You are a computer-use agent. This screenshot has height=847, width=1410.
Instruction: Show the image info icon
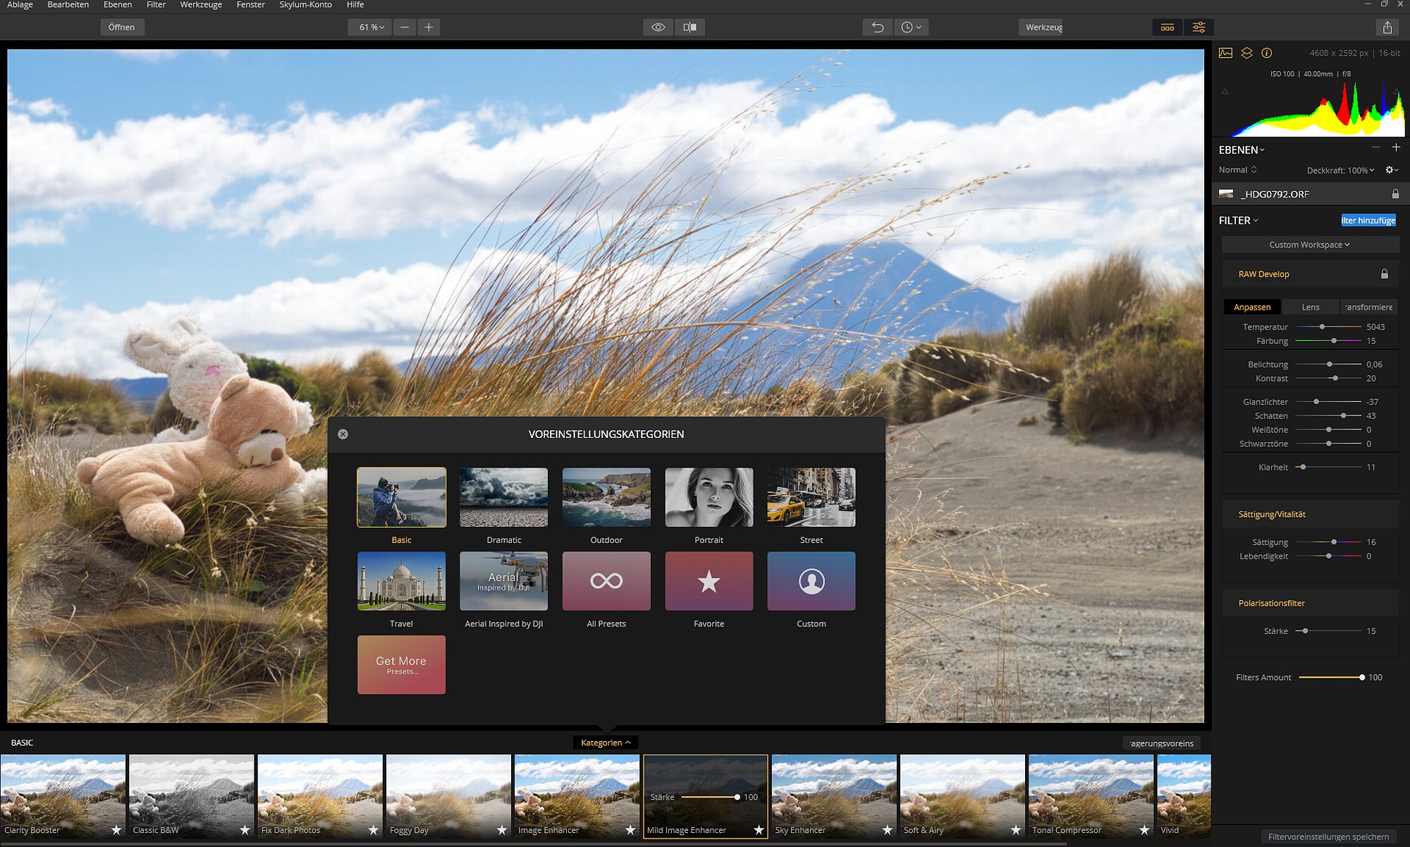pos(1266,53)
